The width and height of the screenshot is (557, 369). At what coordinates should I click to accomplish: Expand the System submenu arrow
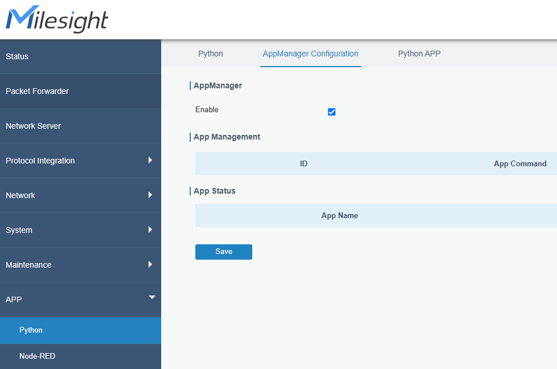click(150, 230)
